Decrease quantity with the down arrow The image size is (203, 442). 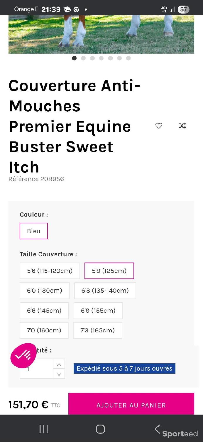coord(59,374)
